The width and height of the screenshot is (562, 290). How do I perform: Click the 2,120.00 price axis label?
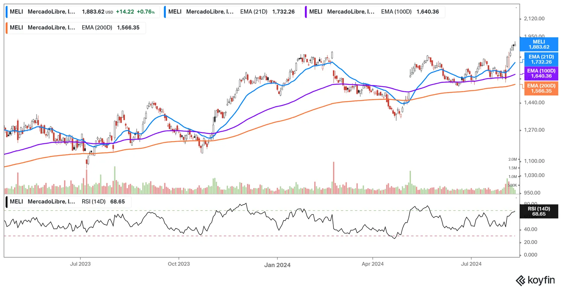[x=534, y=19]
